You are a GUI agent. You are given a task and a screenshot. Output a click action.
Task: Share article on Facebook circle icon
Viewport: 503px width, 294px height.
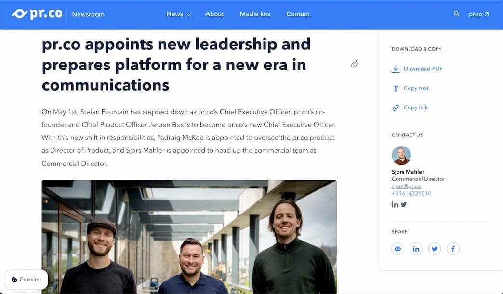(453, 249)
